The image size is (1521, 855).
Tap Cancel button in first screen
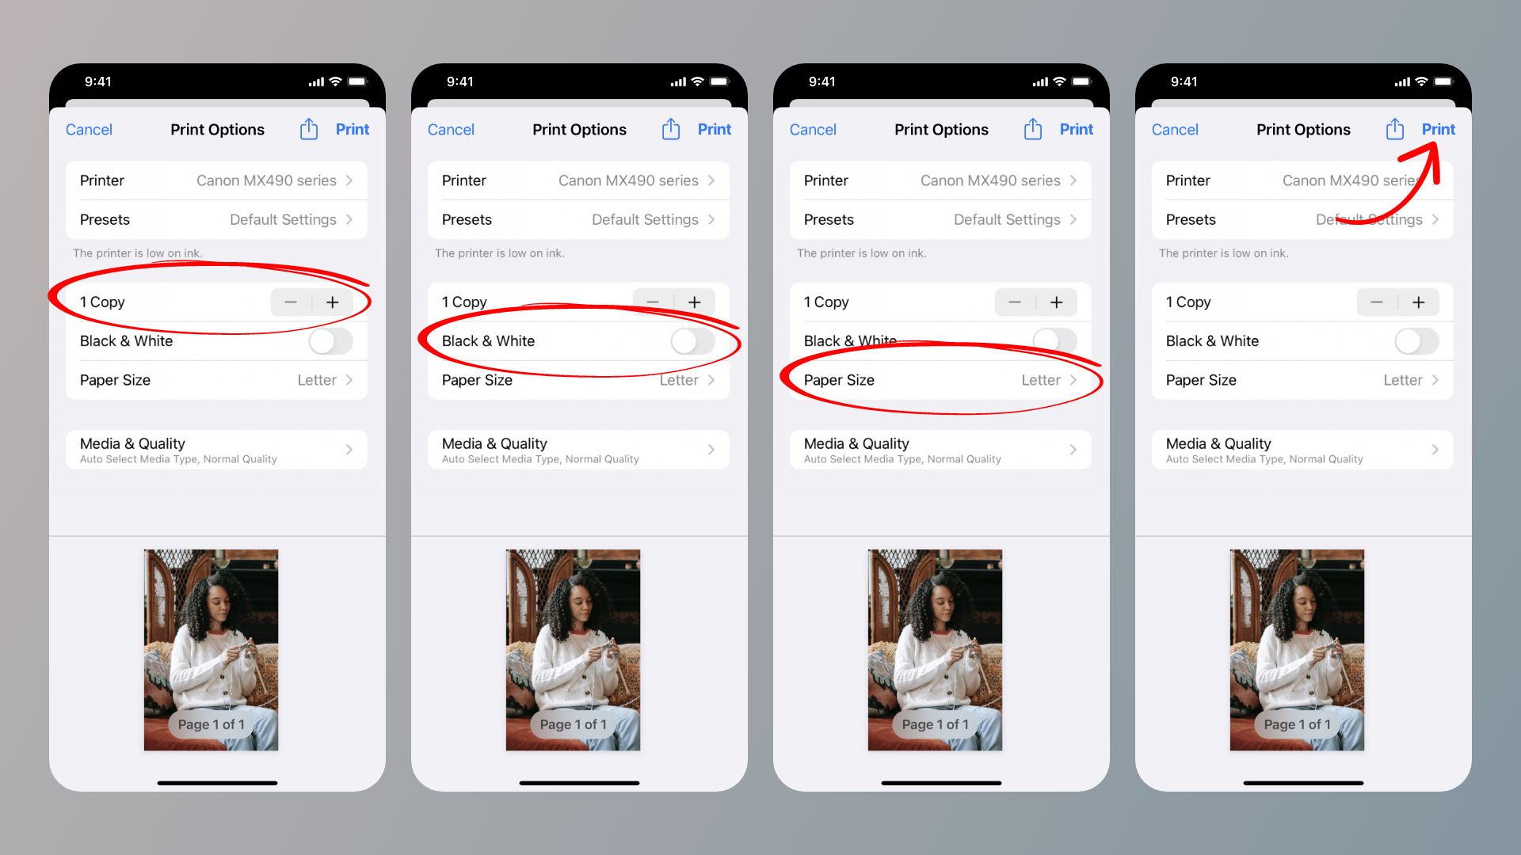point(89,127)
